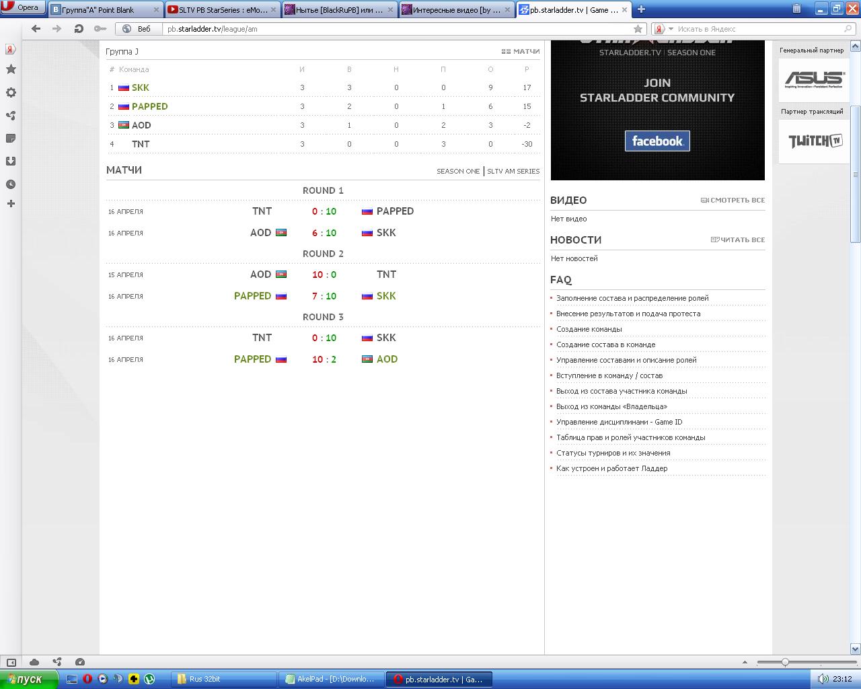861x689 pixels.
Task: Open the closed tabs trash dropdown
Action: point(797,9)
